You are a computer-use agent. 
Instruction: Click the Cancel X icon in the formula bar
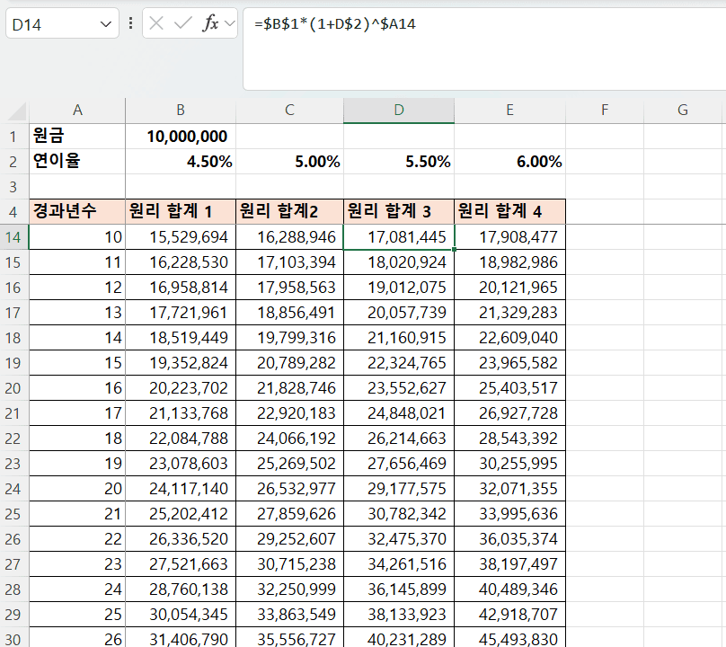click(156, 23)
